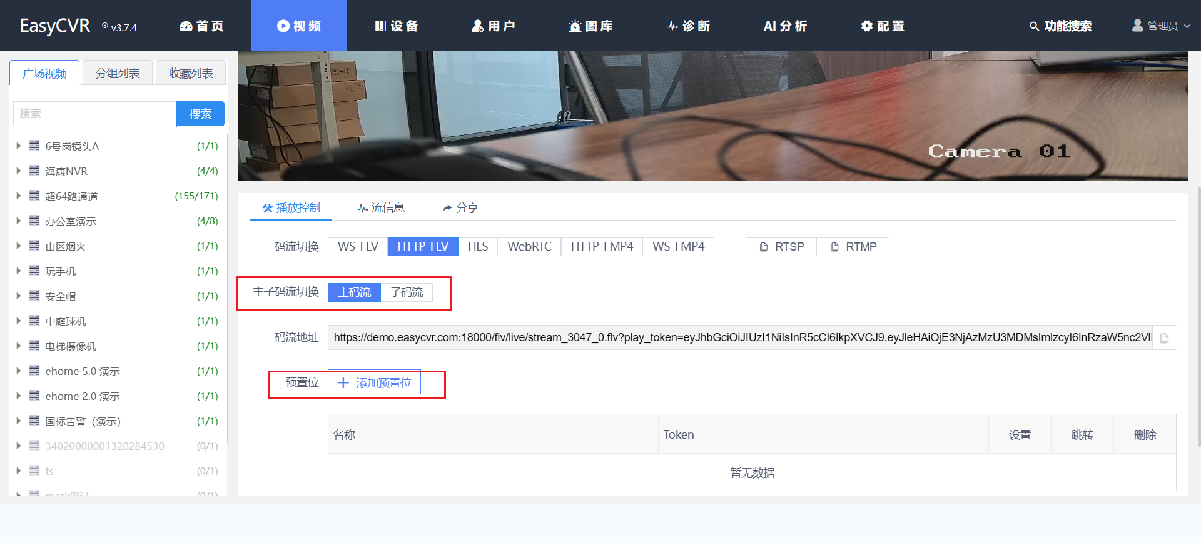Open the Devices section
Viewport: 1201px width, 543px height.
tap(396, 26)
